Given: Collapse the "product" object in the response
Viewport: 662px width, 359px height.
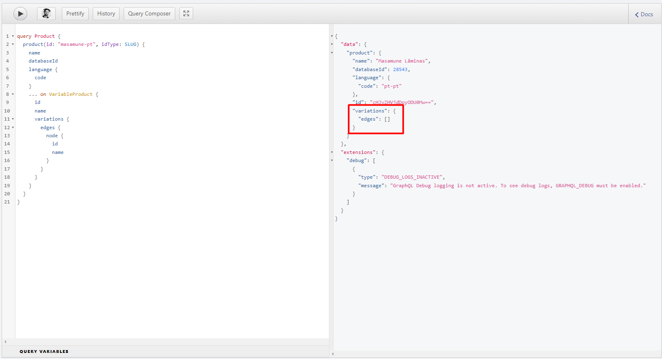Looking at the screenshot, I should tap(332, 53).
